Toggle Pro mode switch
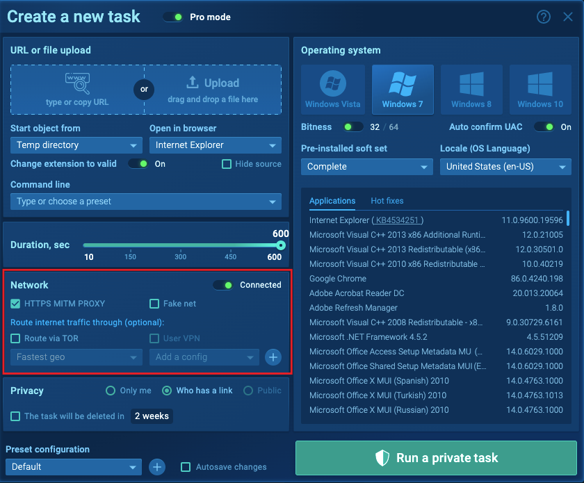 (x=173, y=17)
